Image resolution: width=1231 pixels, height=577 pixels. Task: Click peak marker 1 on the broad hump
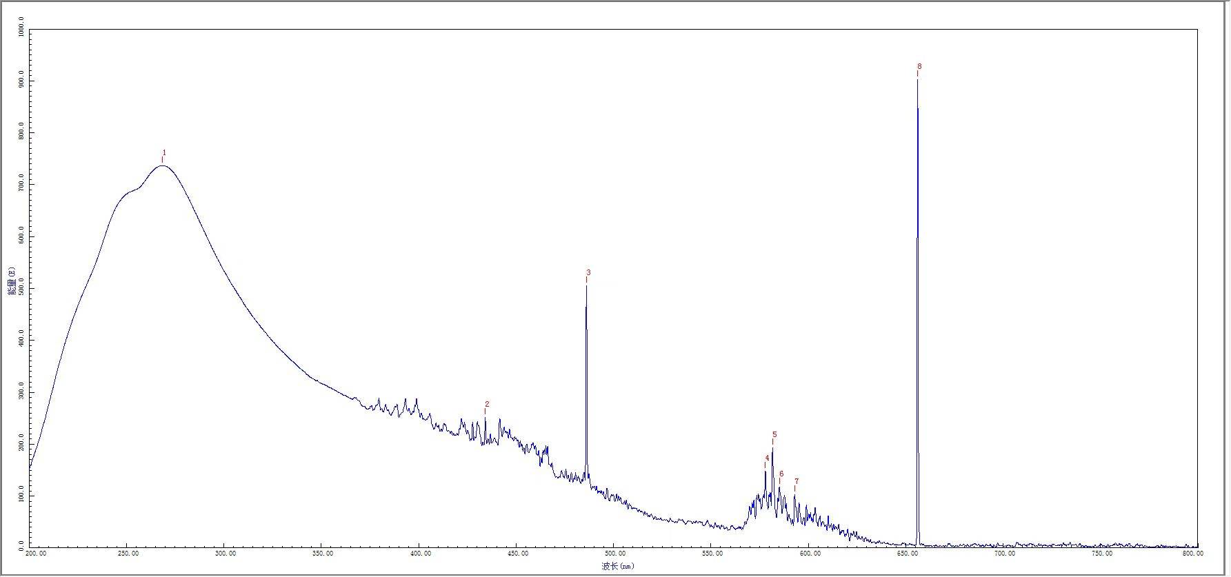tap(164, 153)
